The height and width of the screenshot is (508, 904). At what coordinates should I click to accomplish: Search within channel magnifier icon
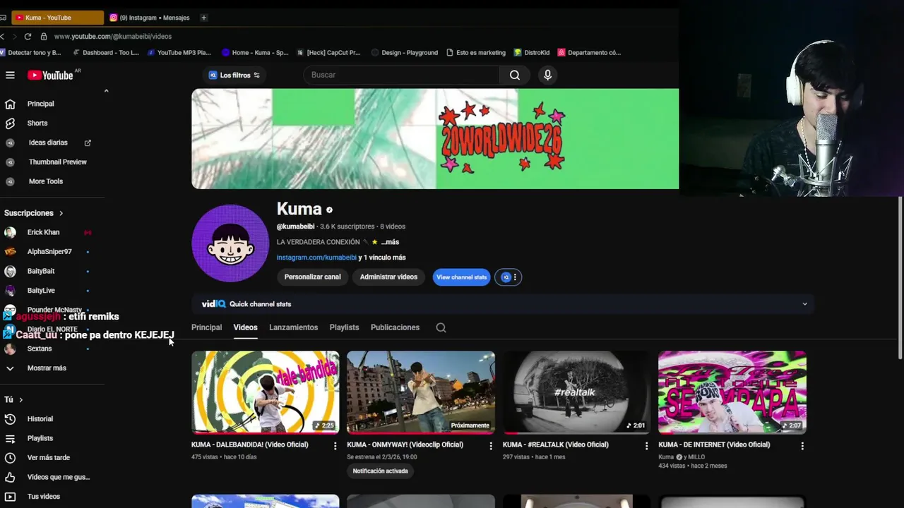(441, 327)
